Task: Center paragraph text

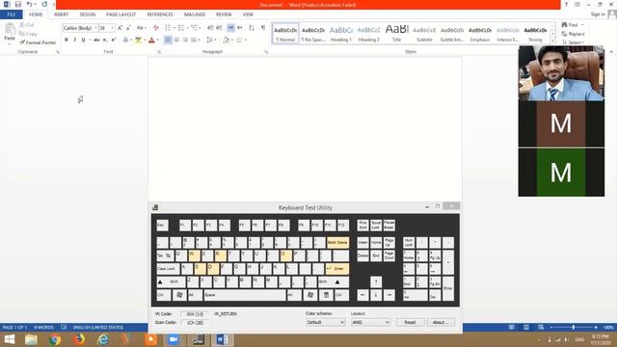Action: click(176, 40)
